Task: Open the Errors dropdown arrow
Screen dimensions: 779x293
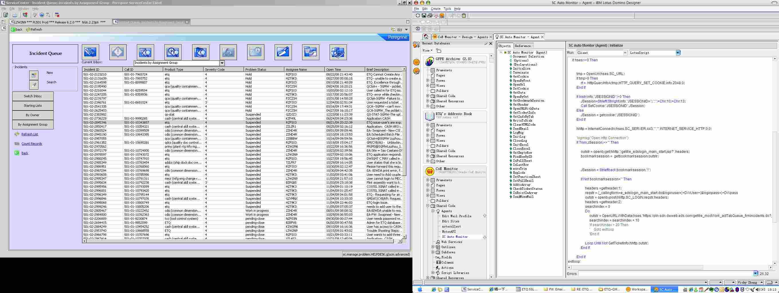Action: 755,274
